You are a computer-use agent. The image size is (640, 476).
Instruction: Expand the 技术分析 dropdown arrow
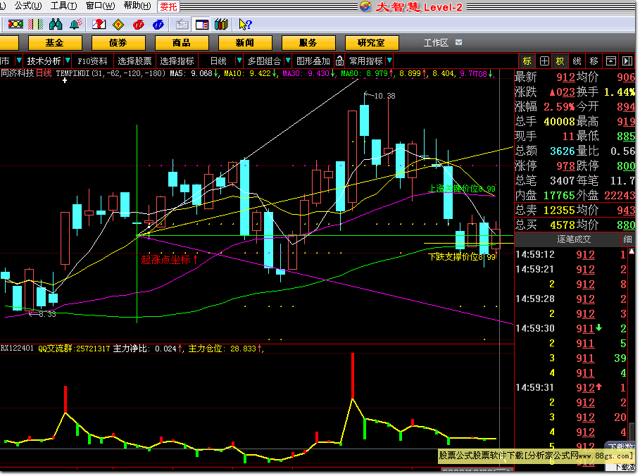click(68, 61)
